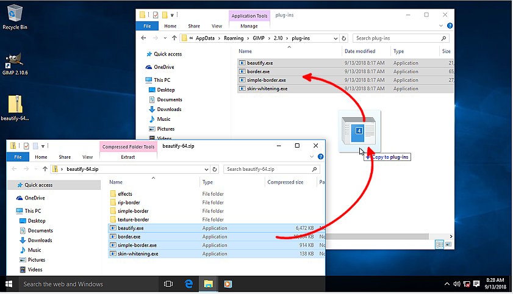The image size is (513, 294).
Task: Open the Extract tab in beautify-64.zip window
Action: (128, 157)
